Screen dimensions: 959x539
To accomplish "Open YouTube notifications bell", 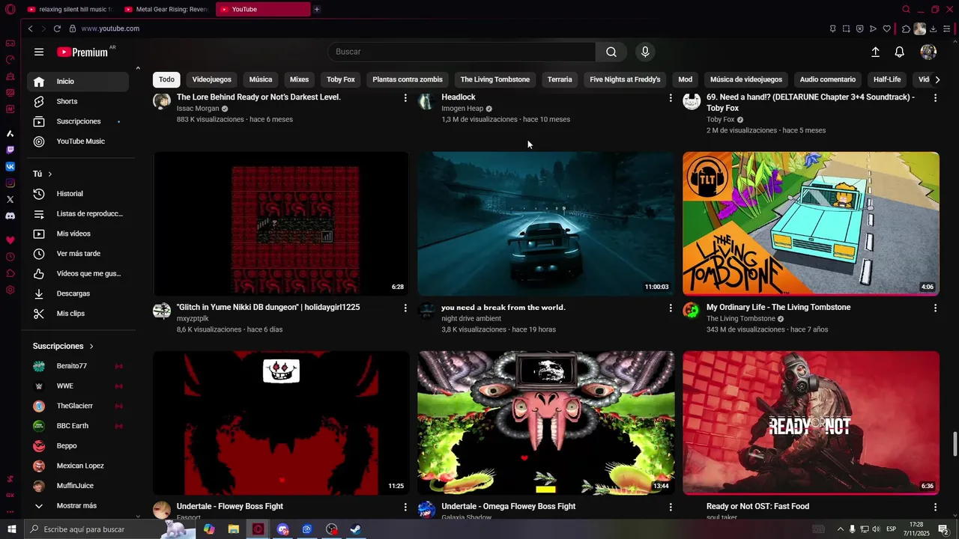I will 900,52.
